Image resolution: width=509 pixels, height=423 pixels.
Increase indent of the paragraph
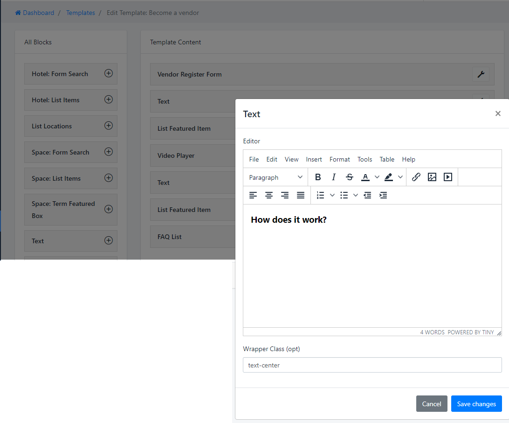(383, 195)
